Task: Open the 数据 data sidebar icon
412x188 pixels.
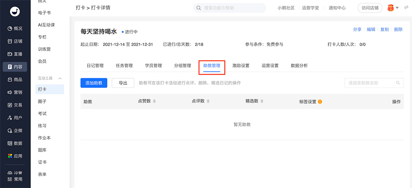Action: pos(10,143)
